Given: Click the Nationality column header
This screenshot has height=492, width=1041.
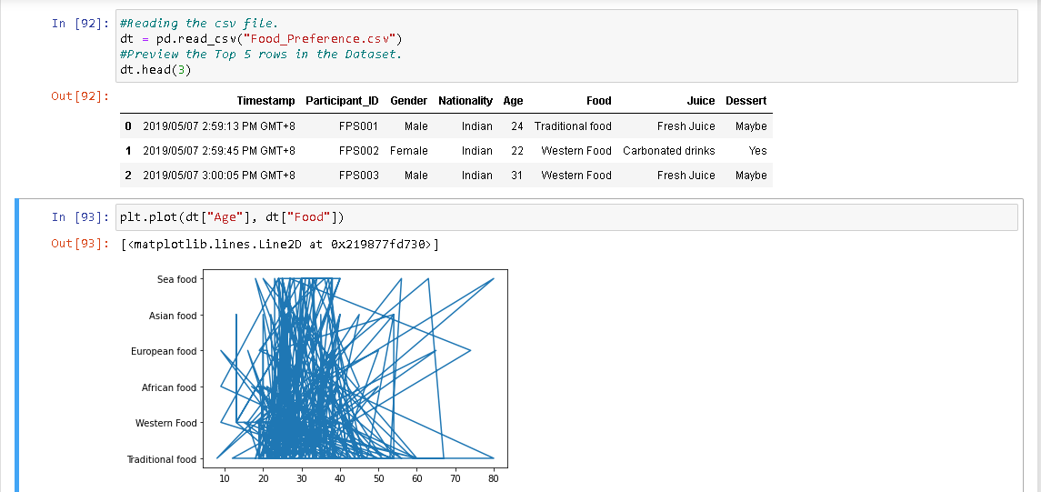Looking at the screenshot, I should [x=465, y=101].
